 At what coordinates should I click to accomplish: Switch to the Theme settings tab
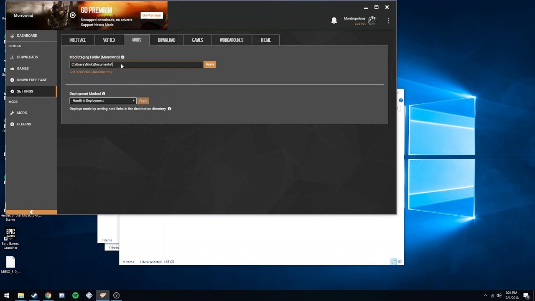pyautogui.click(x=265, y=40)
